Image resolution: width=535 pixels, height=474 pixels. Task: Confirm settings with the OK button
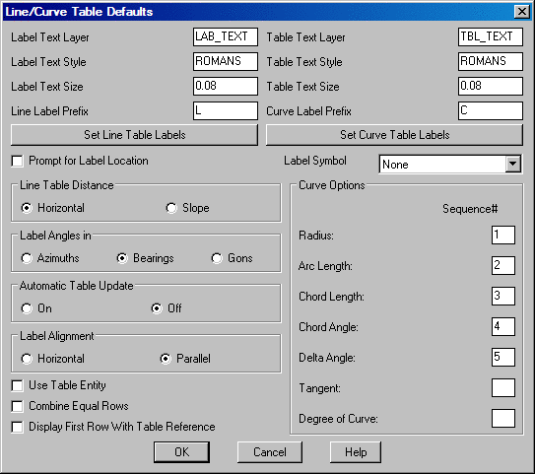181,452
